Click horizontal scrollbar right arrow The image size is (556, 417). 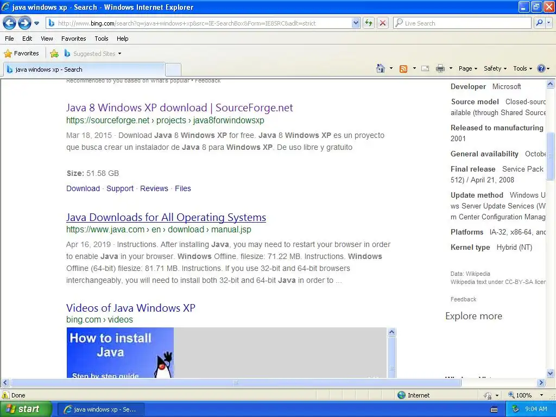541,383
